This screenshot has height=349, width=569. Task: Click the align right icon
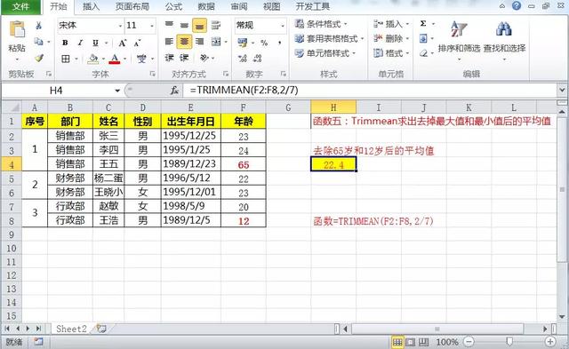[199, 42]
